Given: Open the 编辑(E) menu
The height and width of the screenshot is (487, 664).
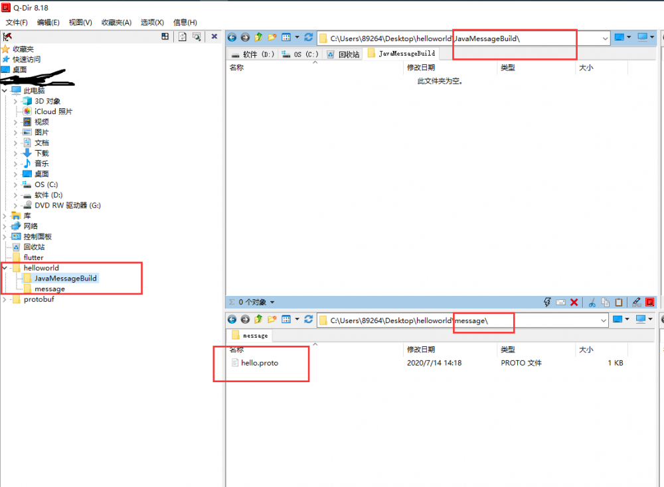Looking at the screenshot, I should (48, 23).
